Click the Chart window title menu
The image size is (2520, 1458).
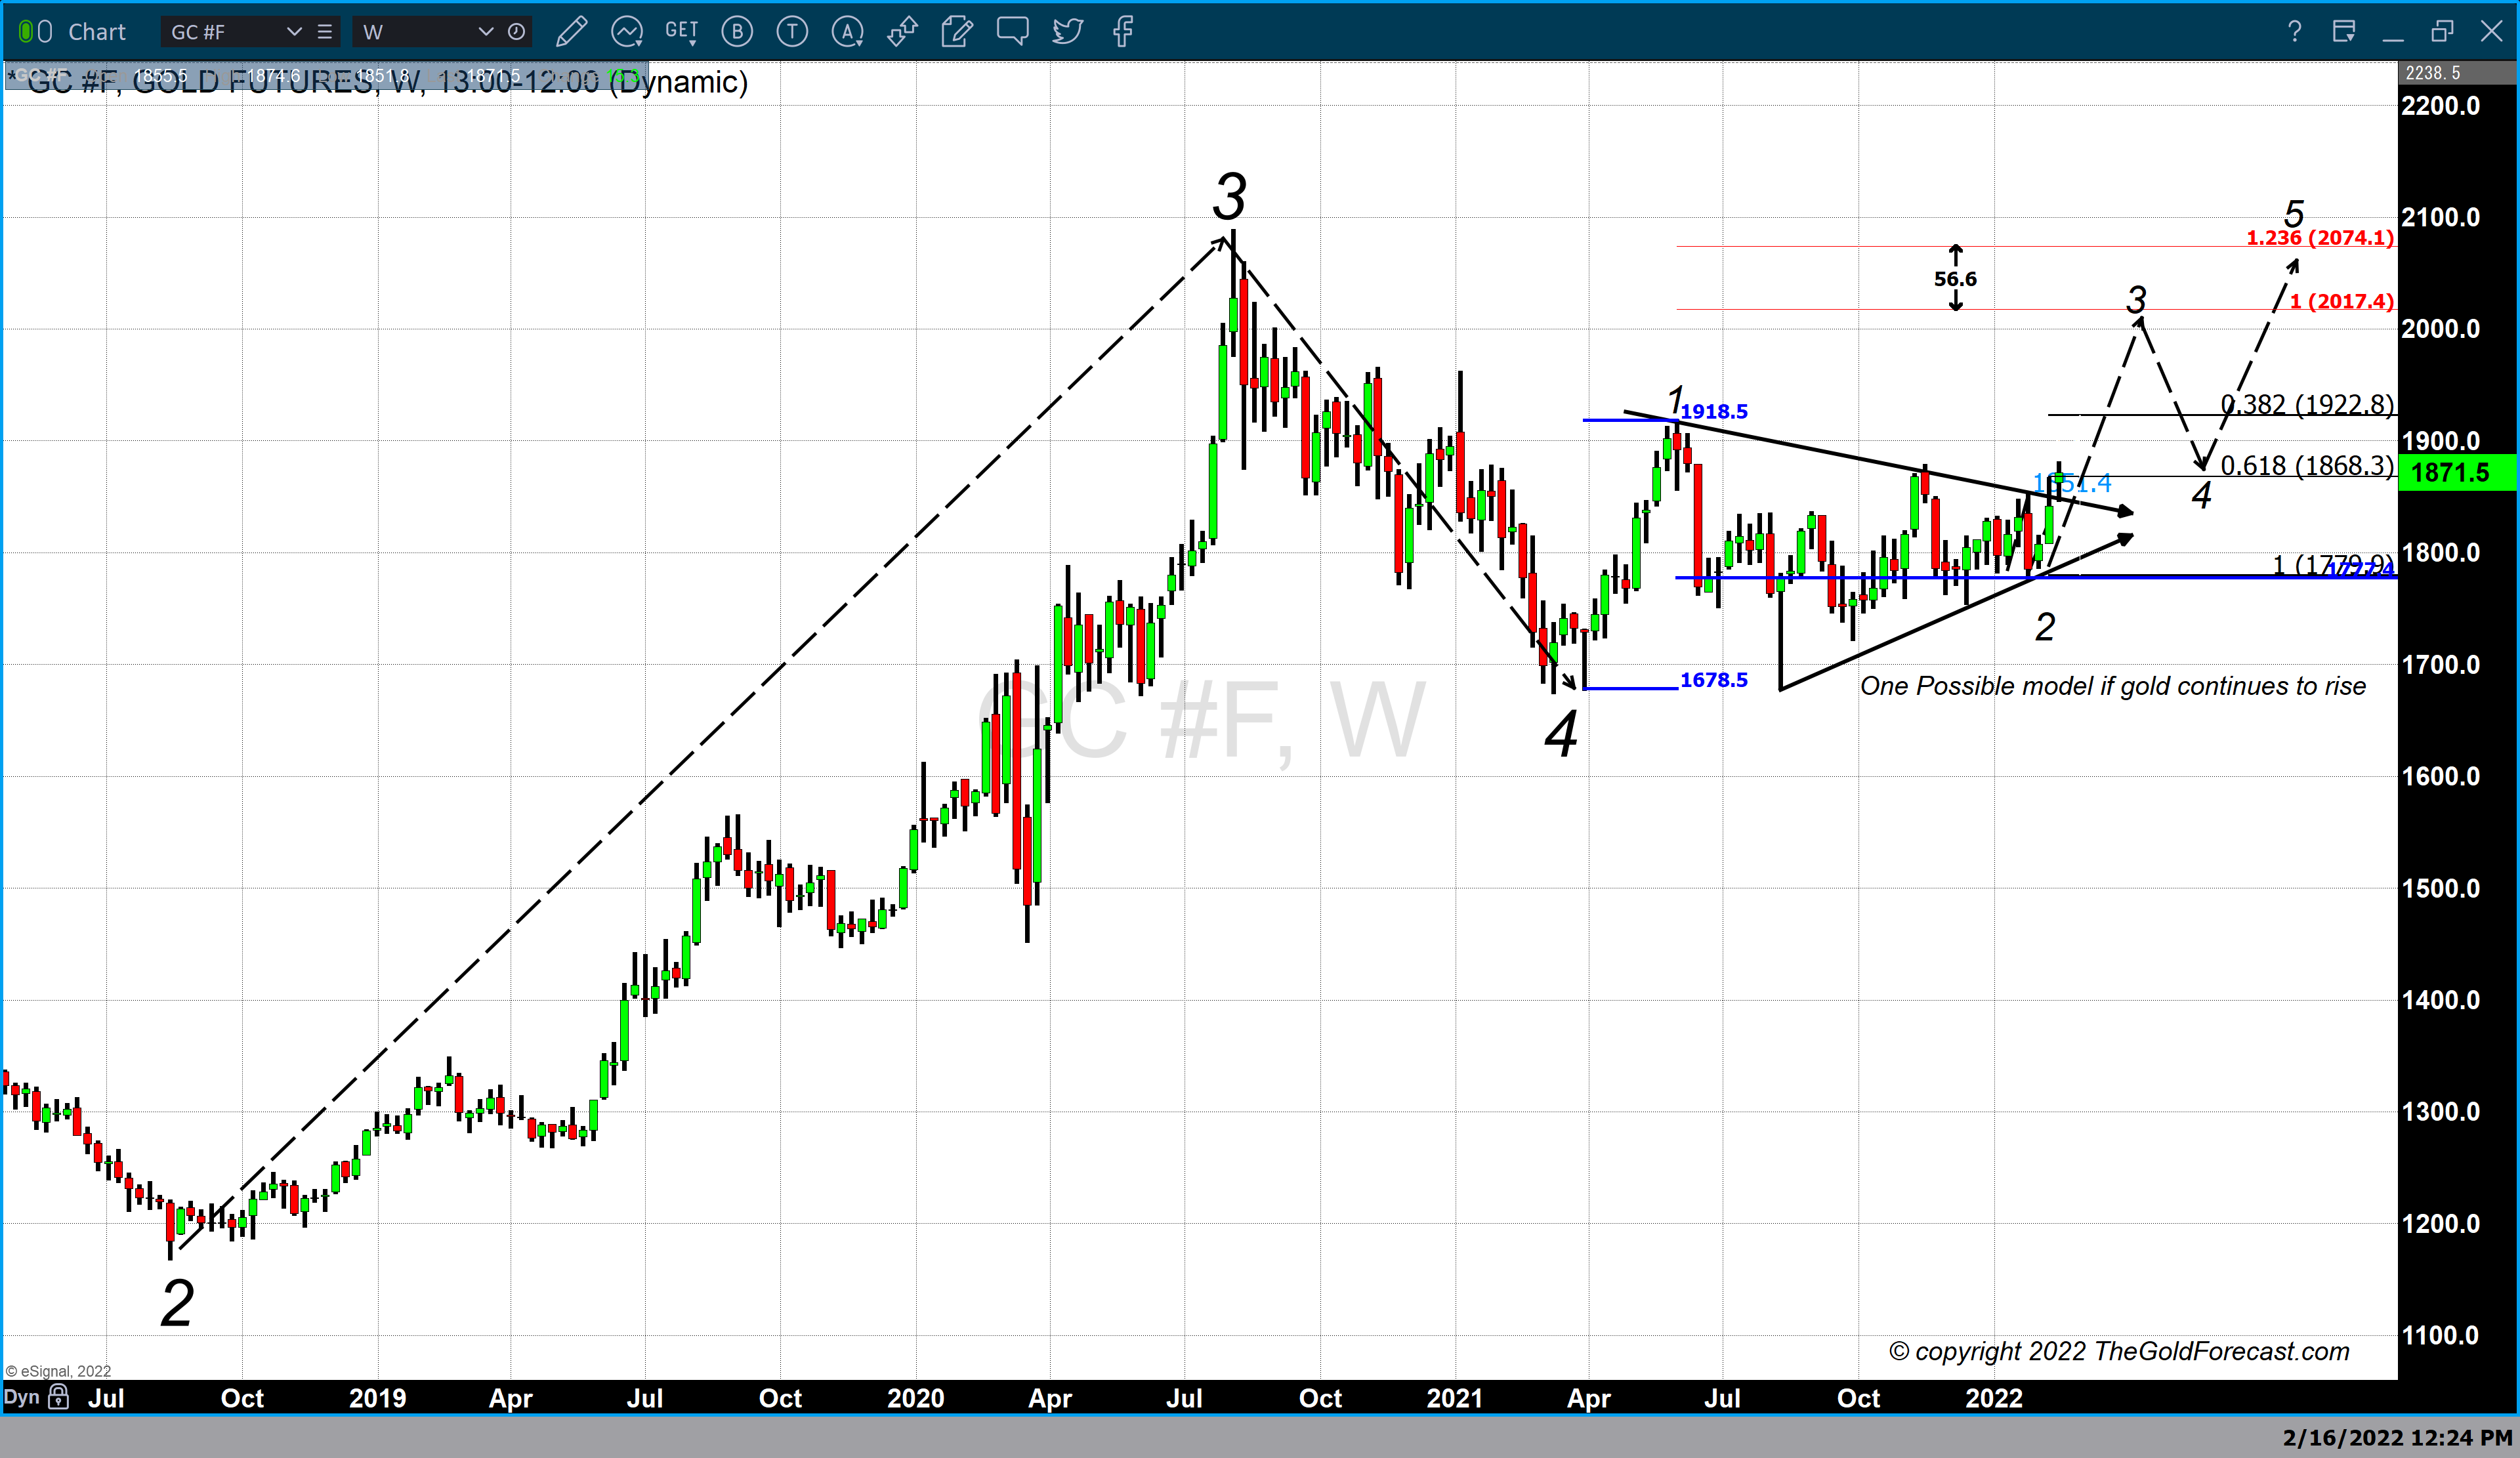96,32
